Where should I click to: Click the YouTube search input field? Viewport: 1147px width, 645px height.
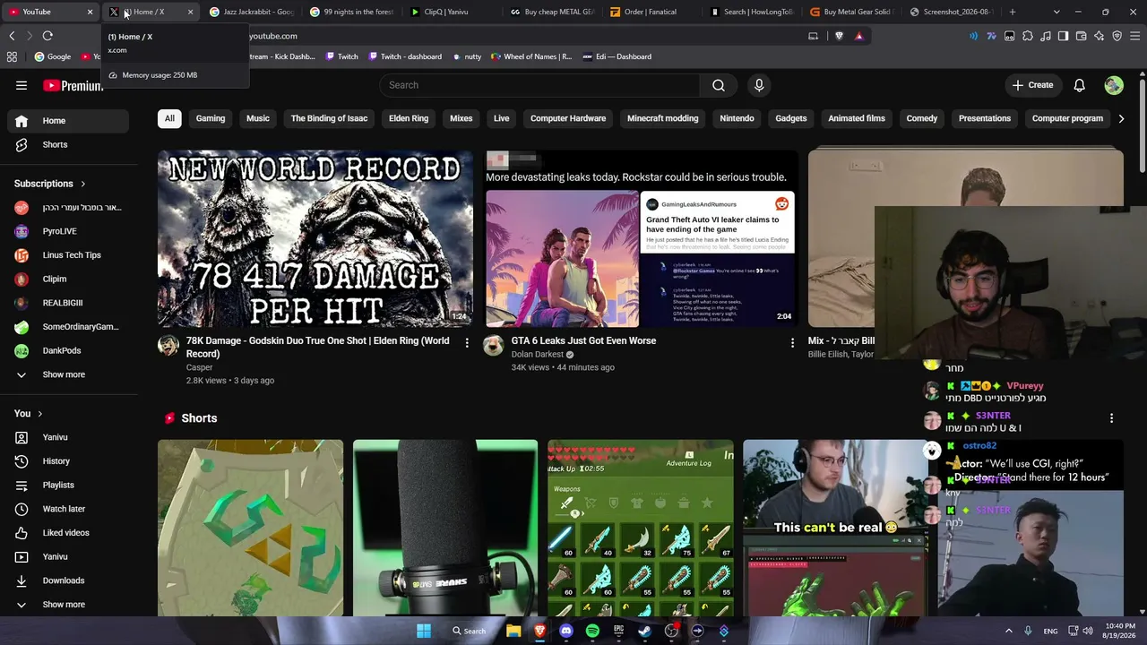click(539, 85)
